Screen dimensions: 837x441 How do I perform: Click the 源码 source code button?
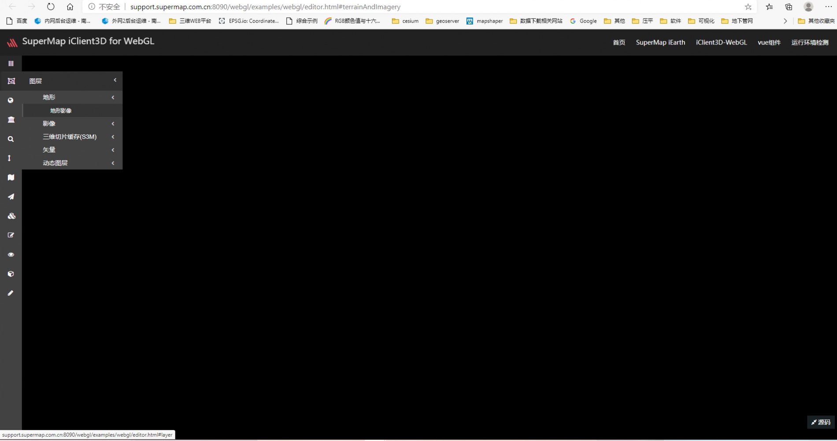(821, 422)
